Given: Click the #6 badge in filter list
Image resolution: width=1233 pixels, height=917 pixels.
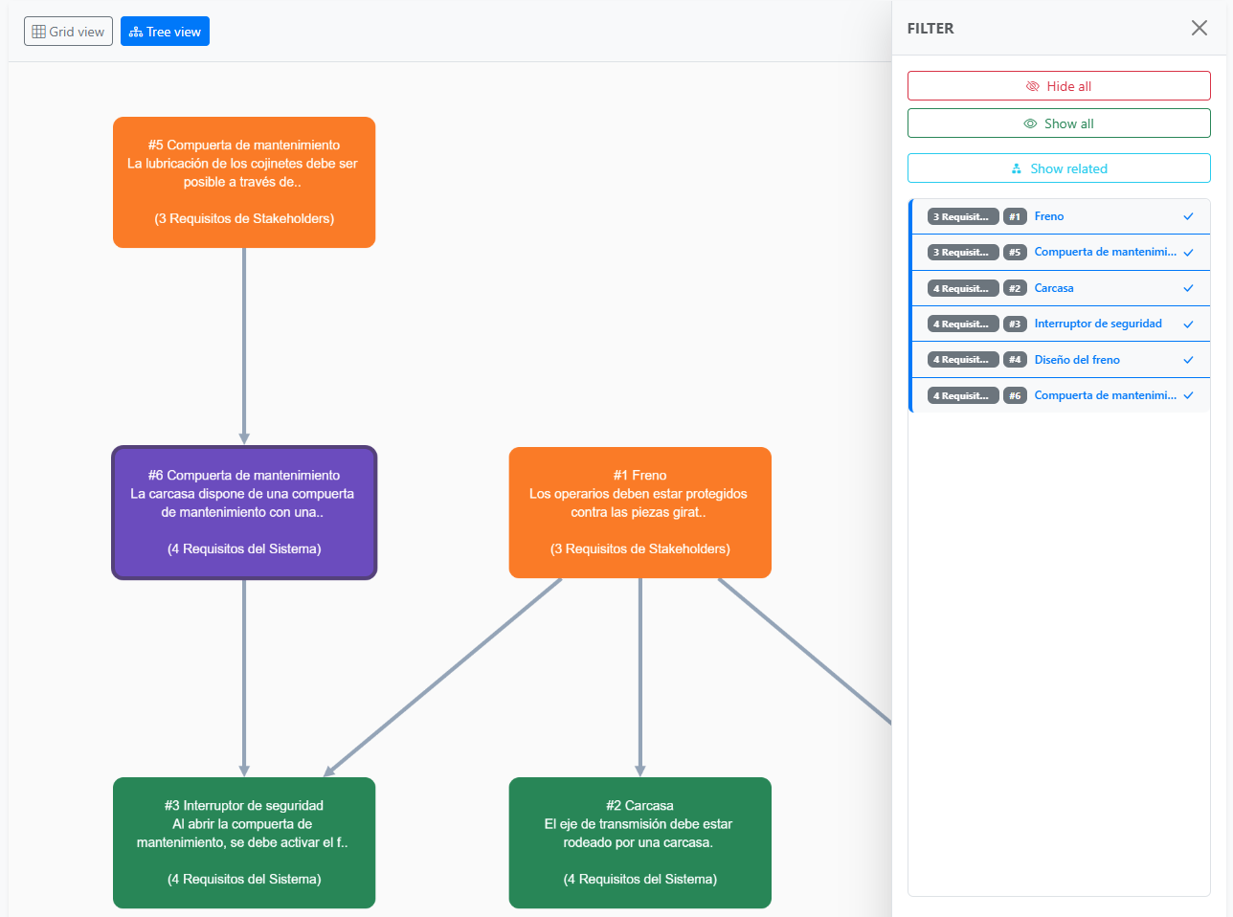Looking at the screenshot, I should click(x=1015, y=395).
